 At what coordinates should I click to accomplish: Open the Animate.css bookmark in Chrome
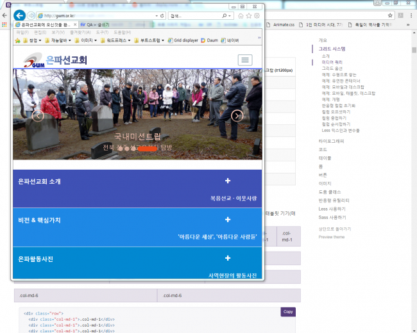(280, 25)
